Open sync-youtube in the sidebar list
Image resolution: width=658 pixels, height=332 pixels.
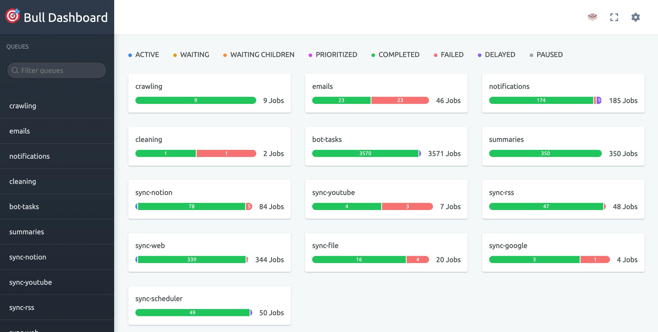31,282
